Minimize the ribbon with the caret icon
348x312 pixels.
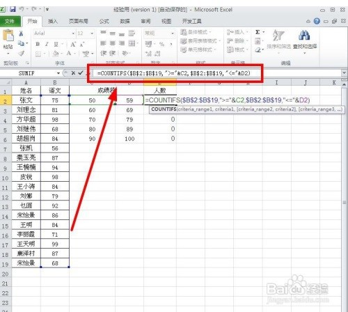(308, 22)
